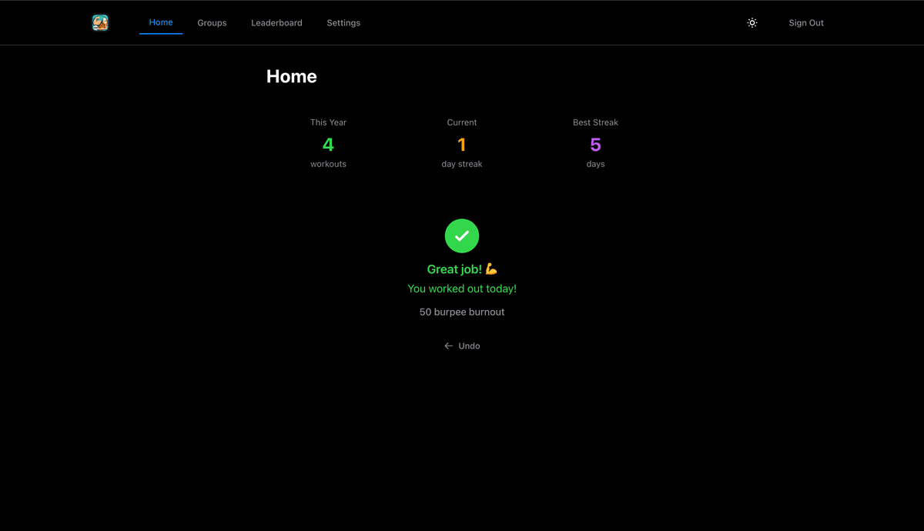
Task: Click the "This Year" stat label
Action: 328,122
